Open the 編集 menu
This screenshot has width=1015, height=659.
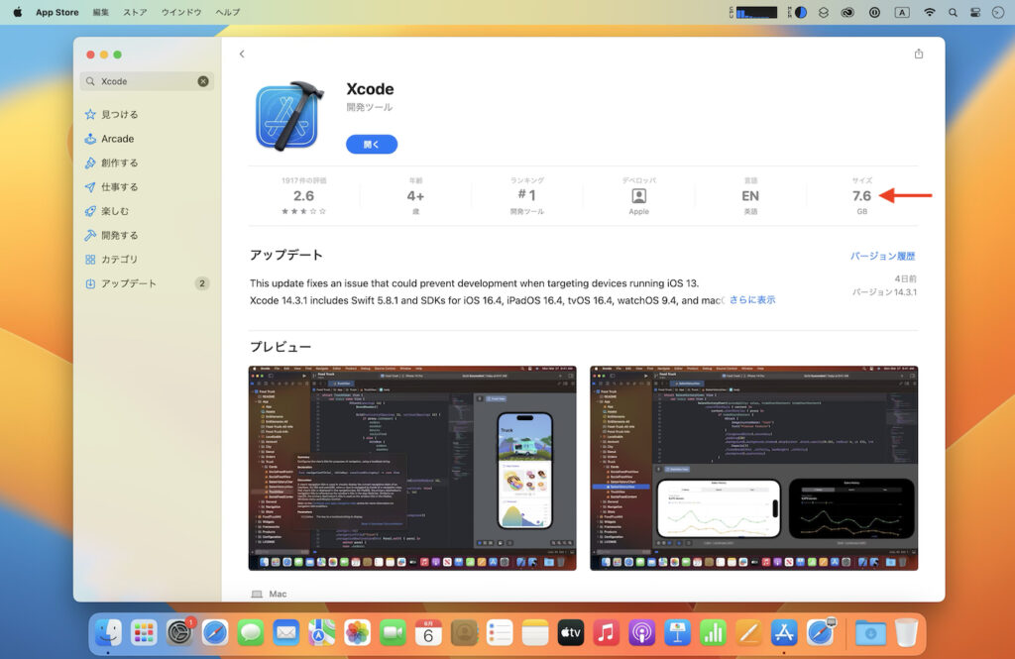pos(101,12)
